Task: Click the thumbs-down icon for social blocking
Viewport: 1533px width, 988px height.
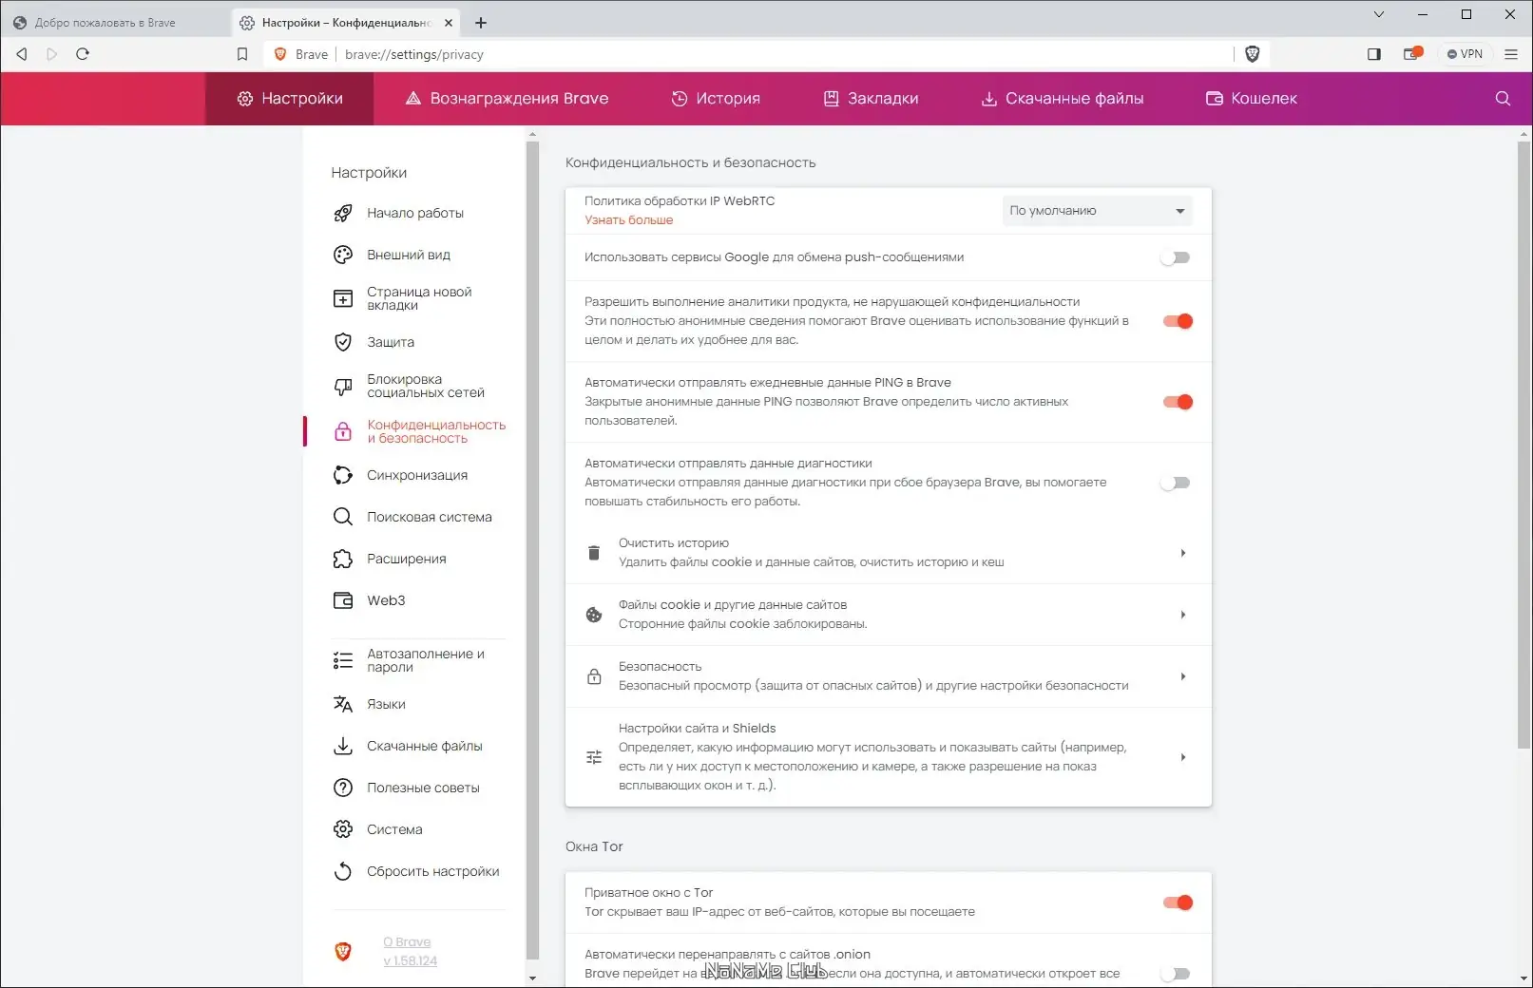Action: pos(343,387)
